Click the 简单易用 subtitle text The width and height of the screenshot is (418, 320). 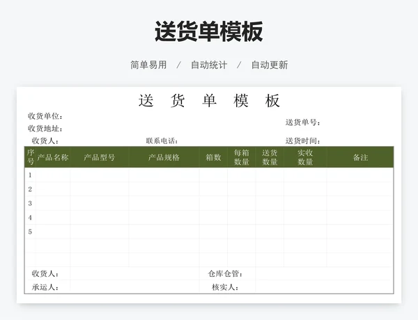tap(148, 65)
